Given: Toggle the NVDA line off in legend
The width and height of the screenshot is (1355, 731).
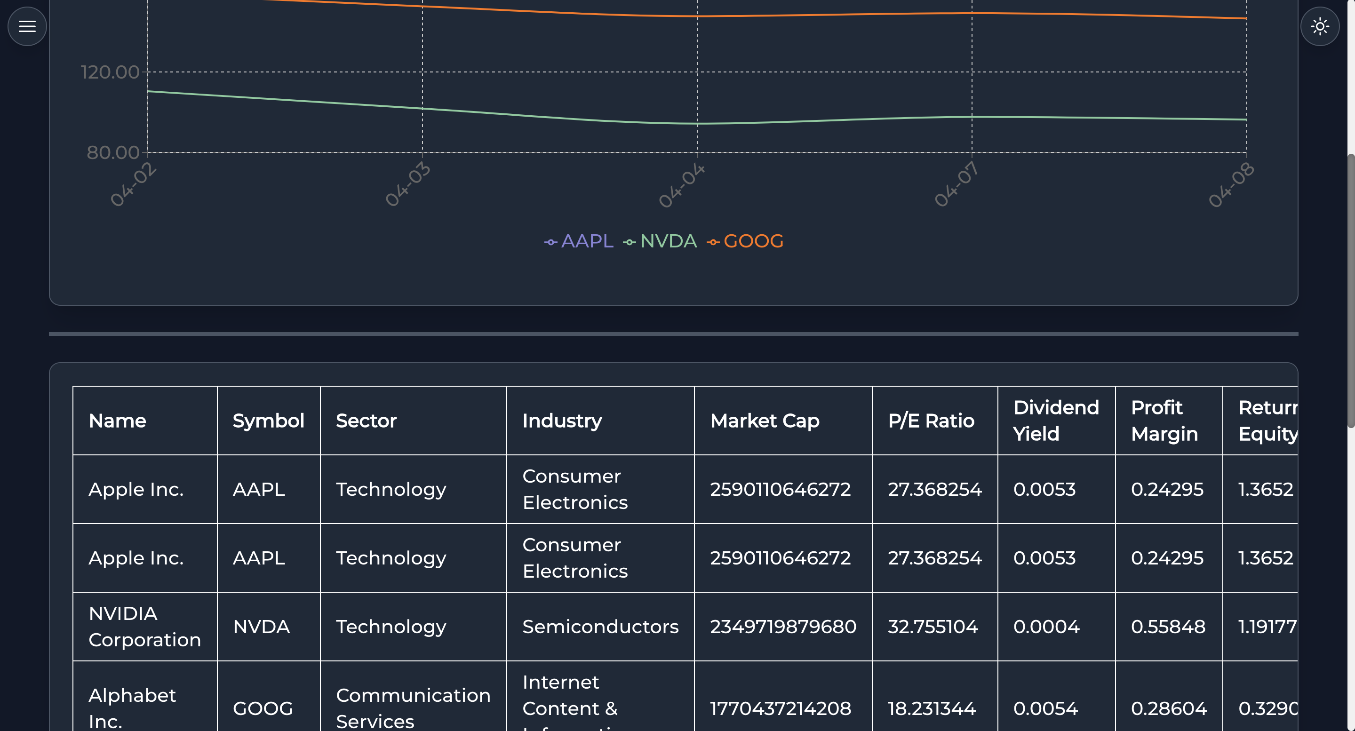Looking at the screenshot, I should click(668, 241).
